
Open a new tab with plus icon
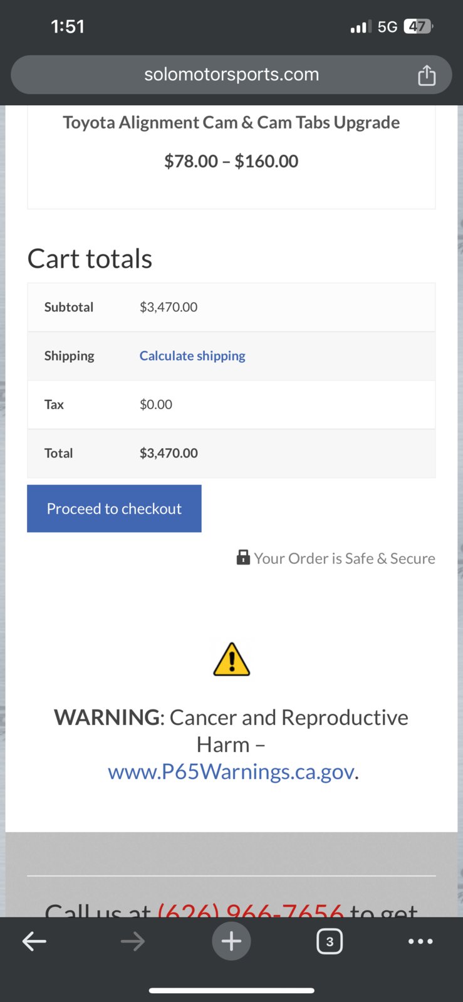(x=231, y=941)
